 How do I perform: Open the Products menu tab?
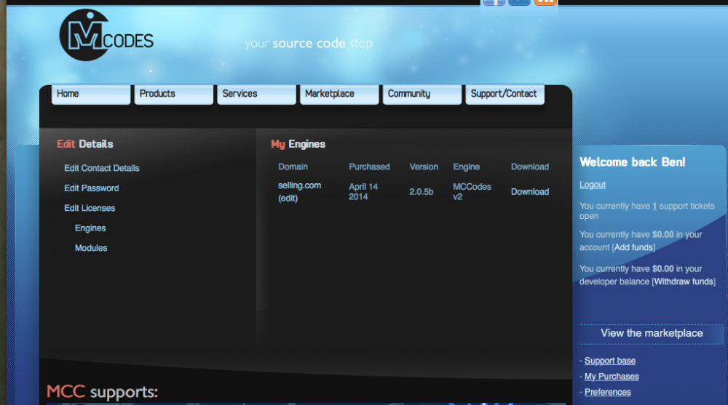click(x=173, y=95)
